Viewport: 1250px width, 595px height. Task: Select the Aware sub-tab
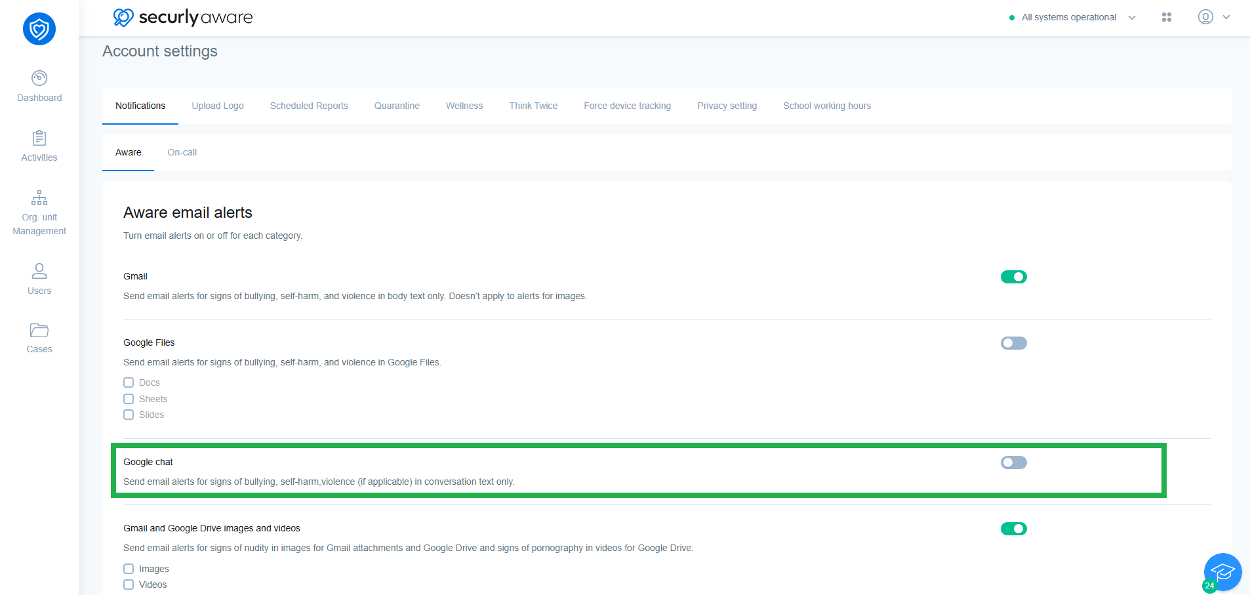coord(128,152)
